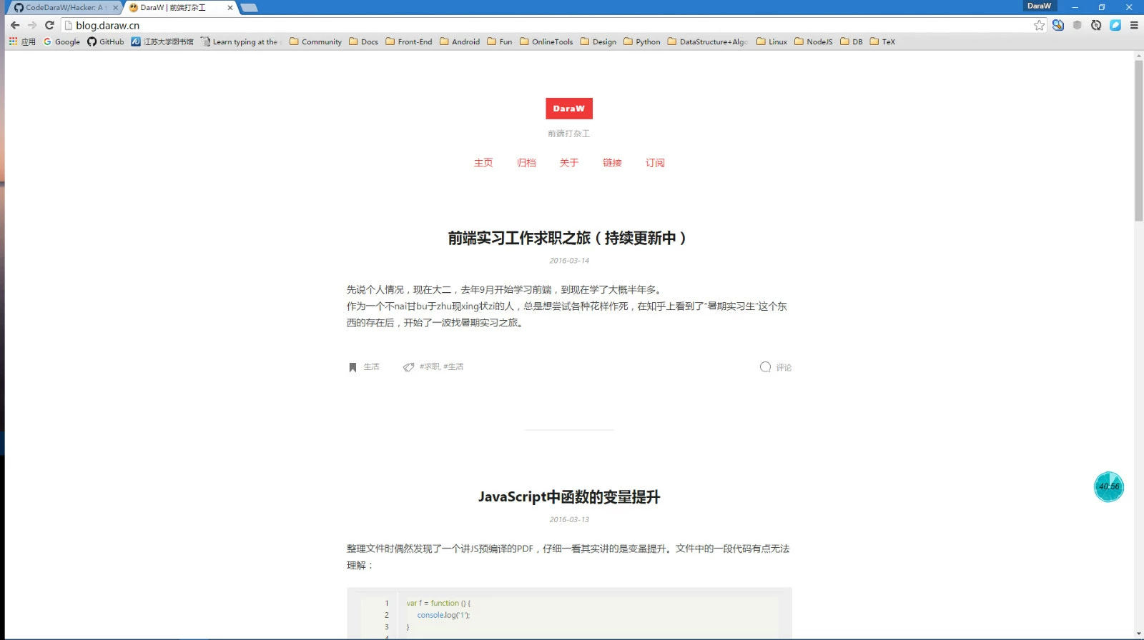
Task: Open post 前端实习工作求职之旅
Action: coord(568,238)
